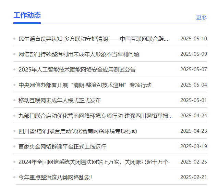Open 移动互联网未成年人模式正式发布 article
This screenshot has height=195, width=218.
[x=60, y=100]
